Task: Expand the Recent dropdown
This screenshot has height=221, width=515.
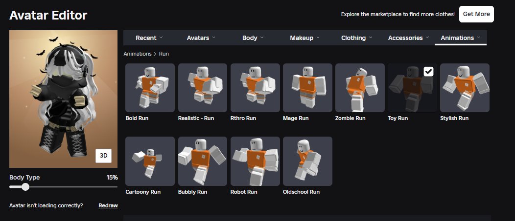Action: pyautogui.click(x=149, y=38)
